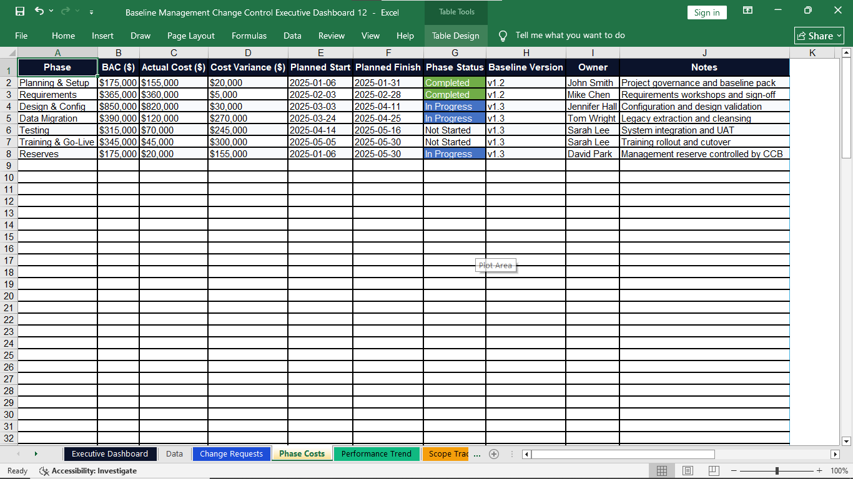Click the Save icon in title bar
Viewport: 853px width, 479px height.
pyautogui.click(x=20, y=12)
